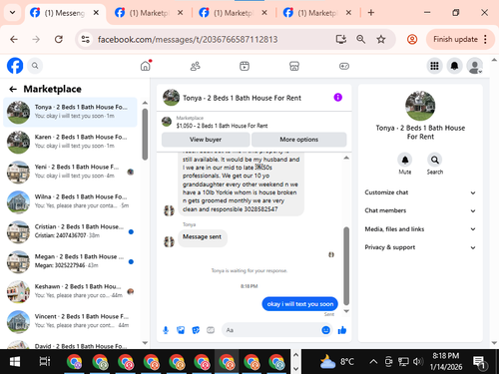View site information icon in address bar
This screenshot has width=499, height=374.
[x=86, y=39]
